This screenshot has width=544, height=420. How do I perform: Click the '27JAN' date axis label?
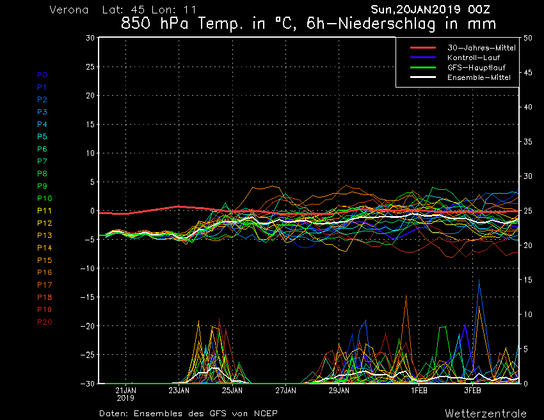(x=286, y=391)
